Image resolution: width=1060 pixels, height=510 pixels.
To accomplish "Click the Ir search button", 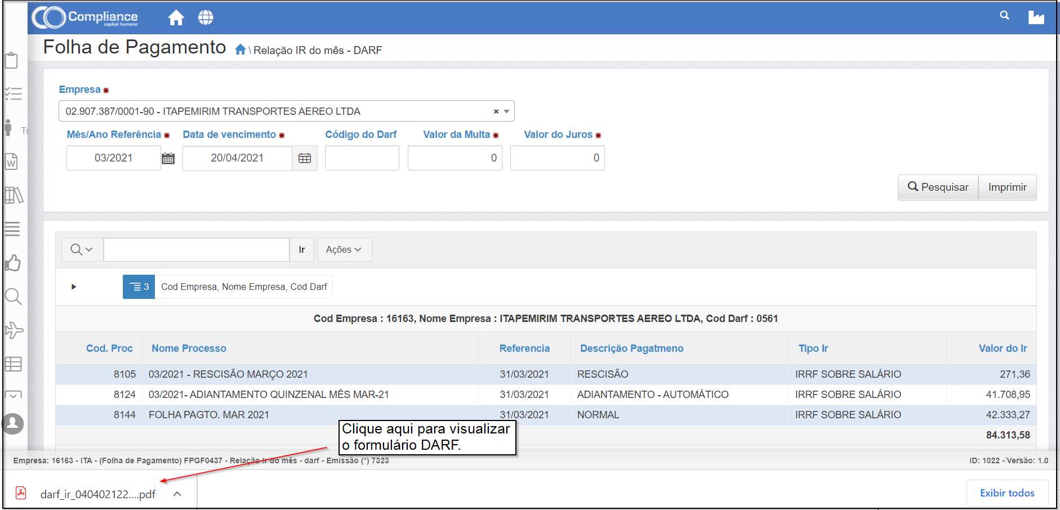I will pyautogui.click(x=302, y=249).
